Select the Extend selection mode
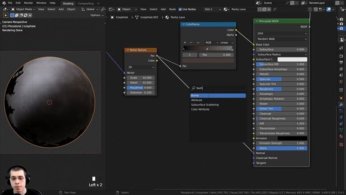Image resolution: width=346 pixels, height=195 pixels. point(17,15)
